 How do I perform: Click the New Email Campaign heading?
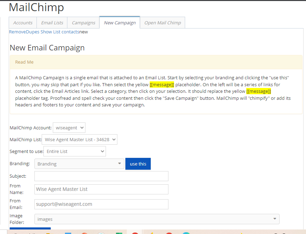pos(47,48)
